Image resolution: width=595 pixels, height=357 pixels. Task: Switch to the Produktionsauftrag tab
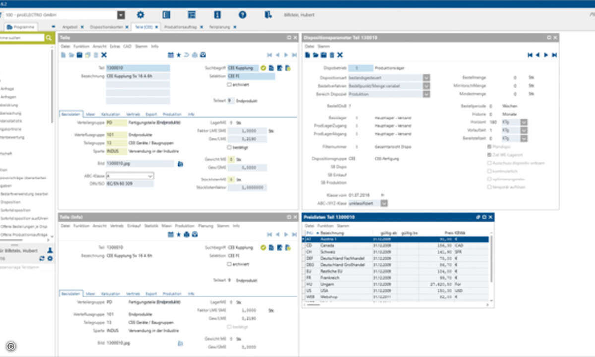(180, 27)
